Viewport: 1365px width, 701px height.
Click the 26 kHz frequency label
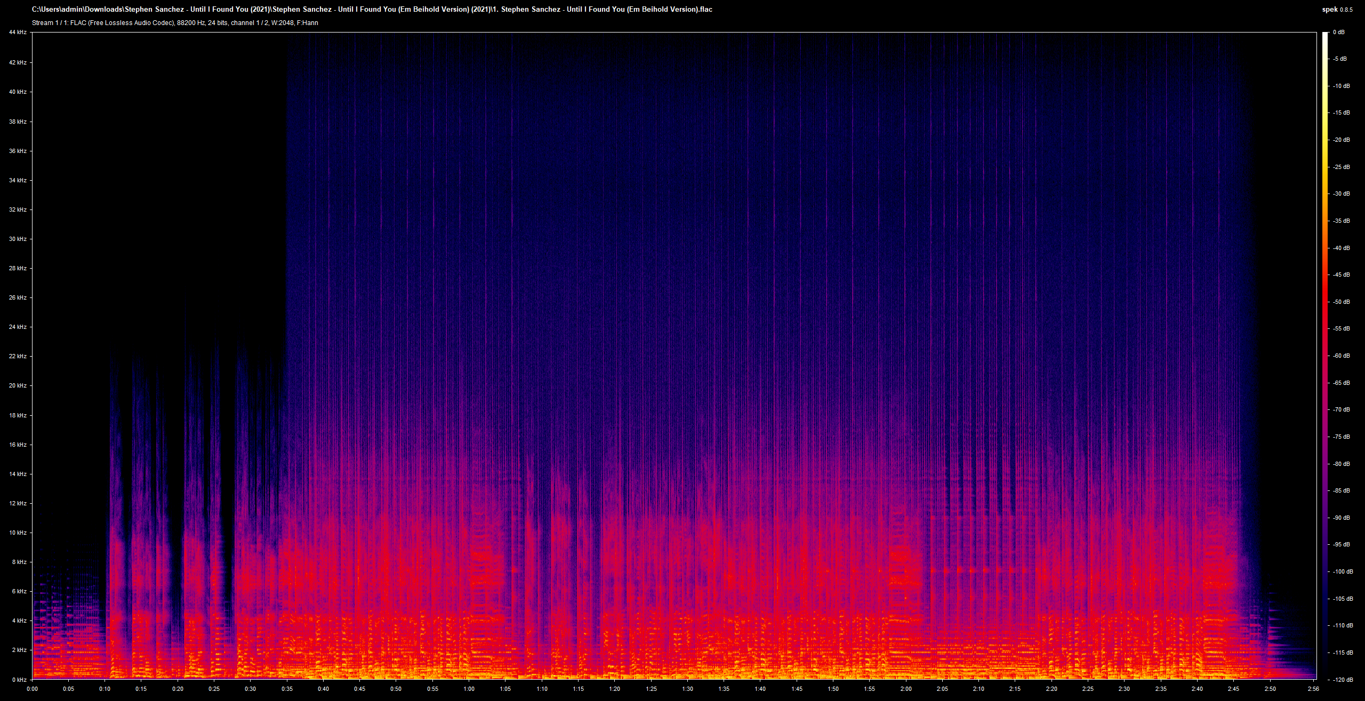(x=18, y=297)
